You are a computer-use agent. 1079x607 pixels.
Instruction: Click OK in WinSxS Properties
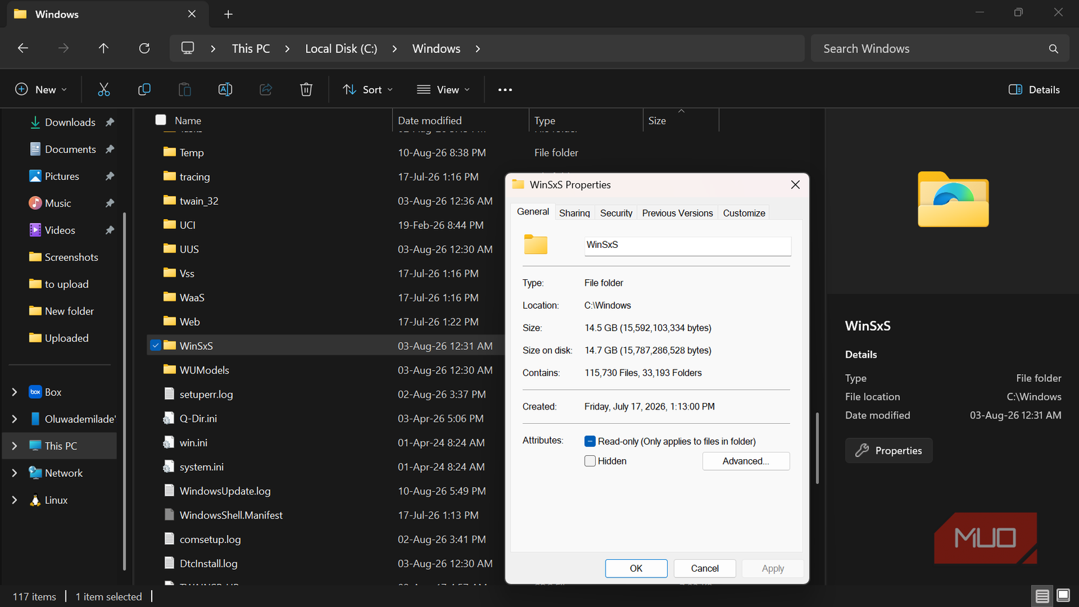tap(636, 568)
